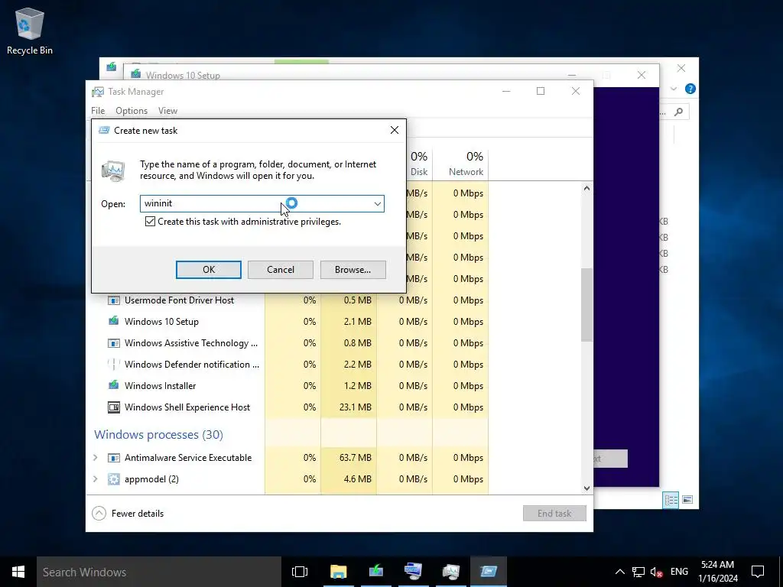Click the search magnifier in the background window
Viewport: 783px width, 587px height.
point(679,112)
